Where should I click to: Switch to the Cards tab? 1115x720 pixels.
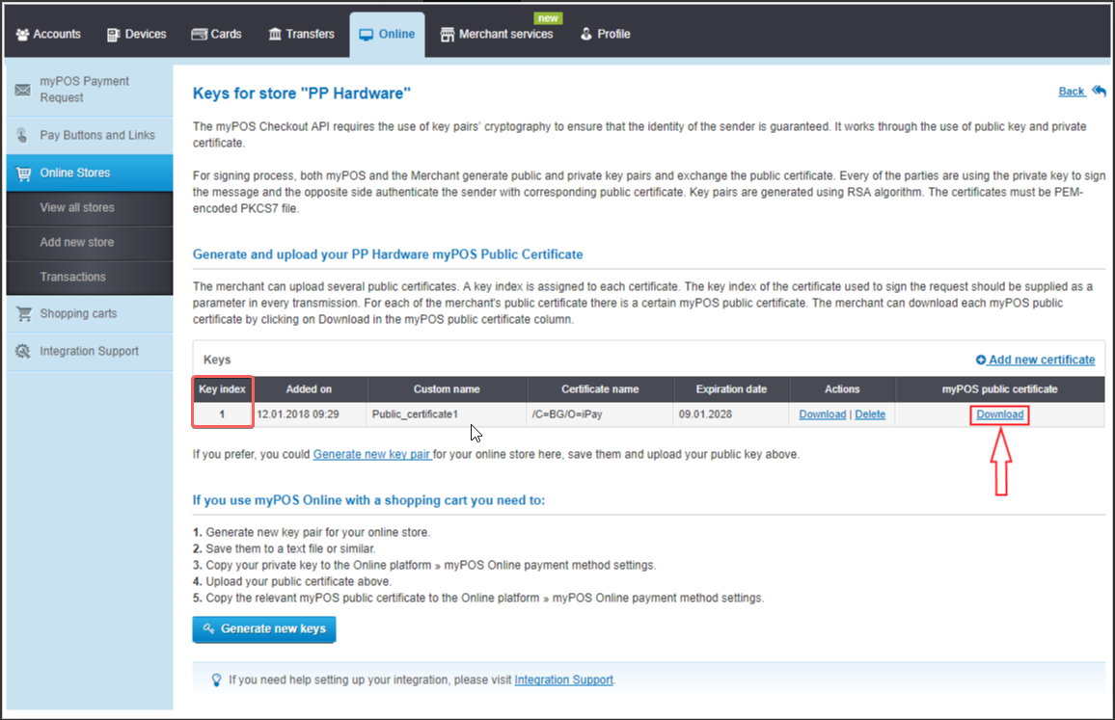[x=217, y=34]
